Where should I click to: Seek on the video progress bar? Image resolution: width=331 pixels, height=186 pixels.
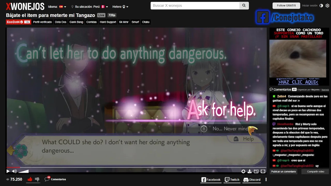[137, 167]
